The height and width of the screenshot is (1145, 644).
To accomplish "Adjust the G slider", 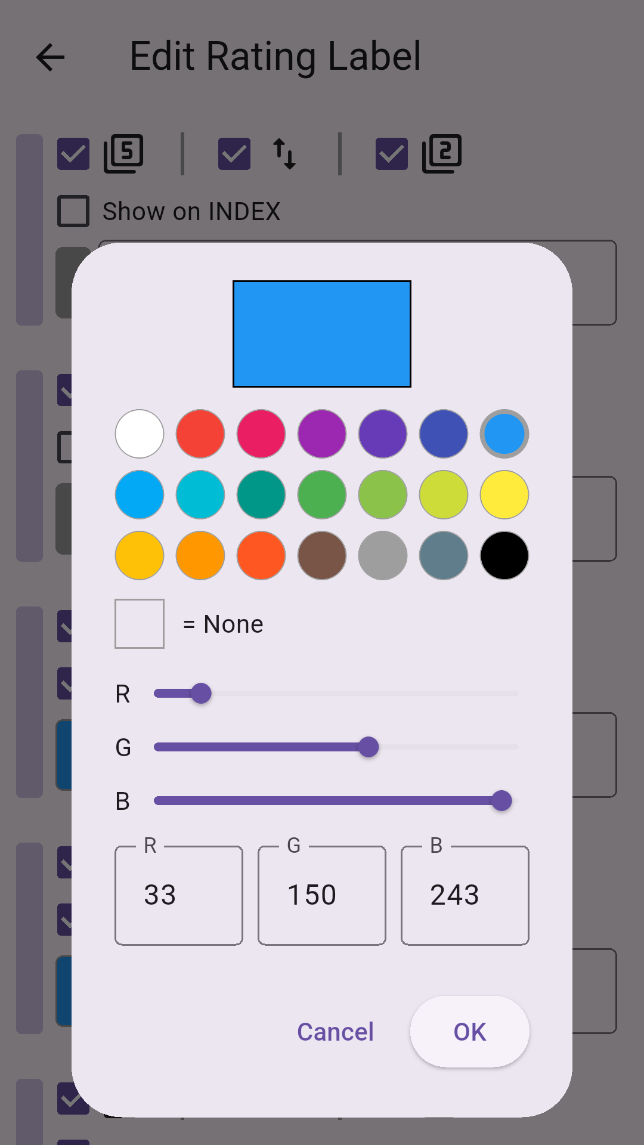I will pos(369,747).
